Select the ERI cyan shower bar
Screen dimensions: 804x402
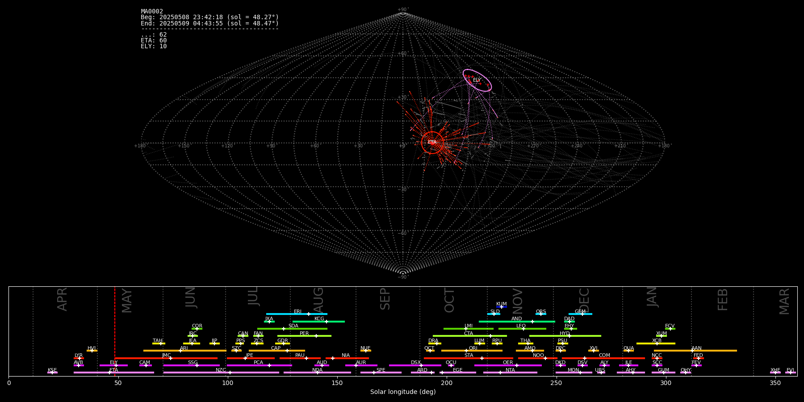(x=297, y=314)
